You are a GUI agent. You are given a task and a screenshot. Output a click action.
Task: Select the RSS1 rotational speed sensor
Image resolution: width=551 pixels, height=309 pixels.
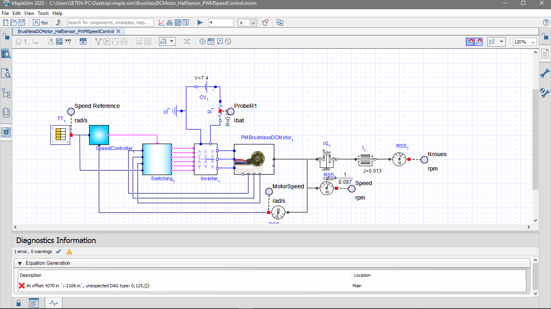point(400,159)
